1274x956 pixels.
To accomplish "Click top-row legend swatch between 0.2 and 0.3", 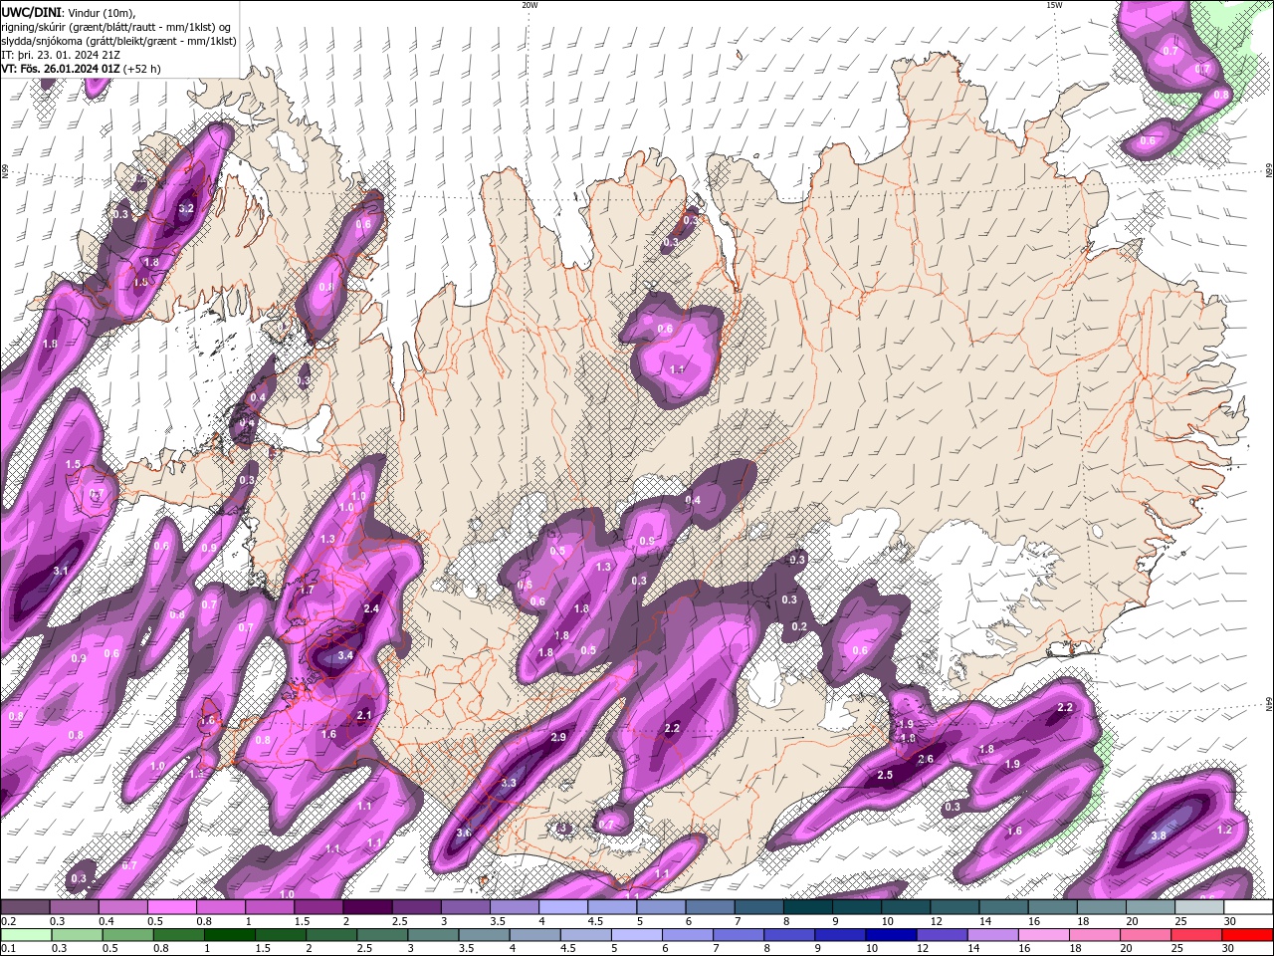I will pos(25,907).
